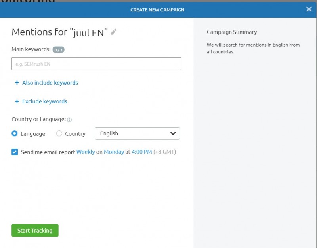317x248 pixels.
Task: Open the Also include keywords link
Action: point(50,83)
